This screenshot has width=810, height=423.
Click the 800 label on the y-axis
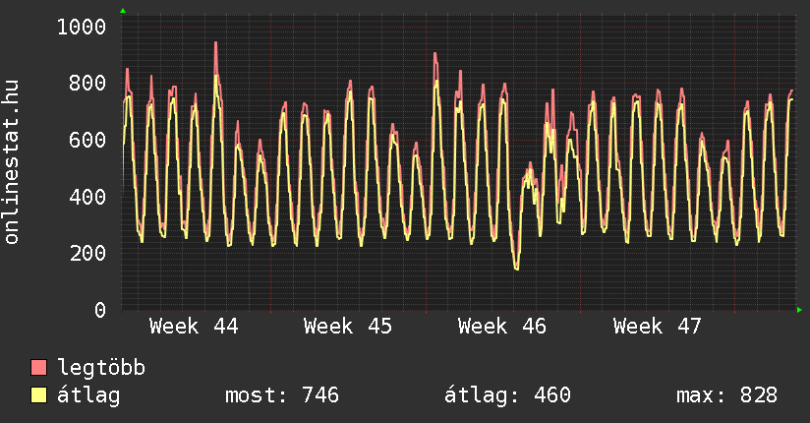87,84
